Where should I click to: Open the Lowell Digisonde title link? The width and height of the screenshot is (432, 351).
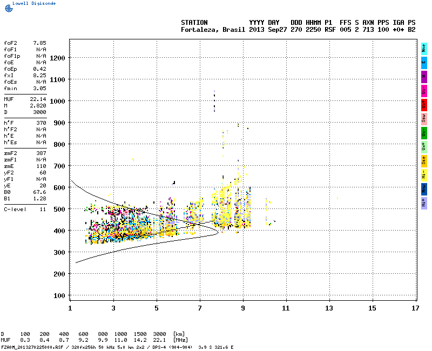click(34, 3)
